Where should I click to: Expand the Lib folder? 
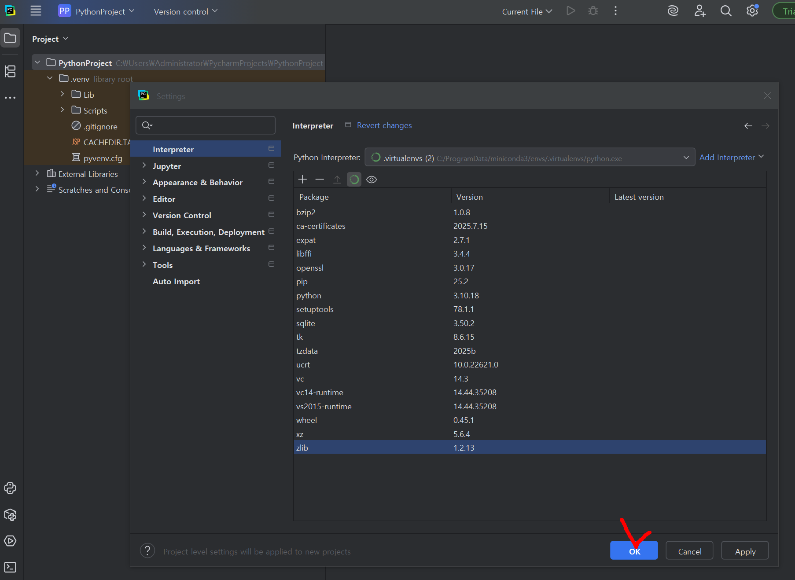pos(62,94)
